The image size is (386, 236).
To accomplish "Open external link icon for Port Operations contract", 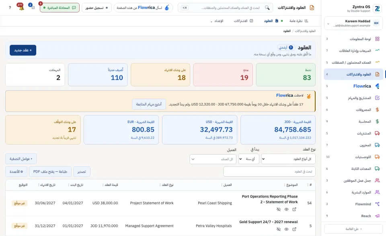I will coord(294,209).
